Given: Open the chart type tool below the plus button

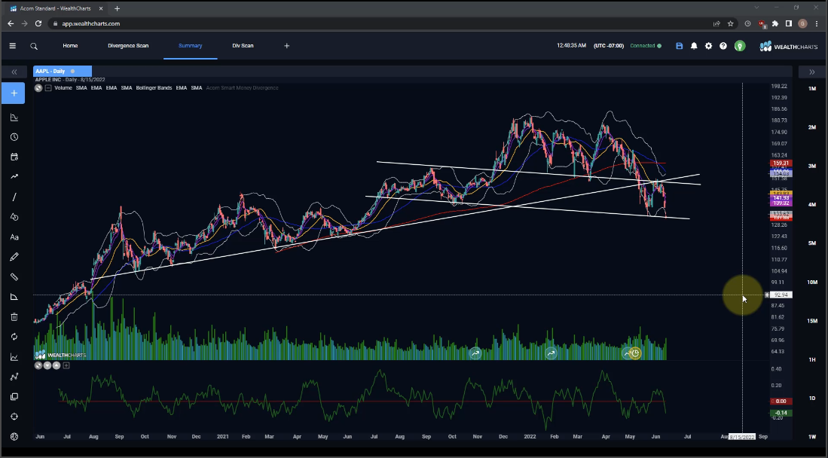Looking at the screenshot, I should pos(14,118).
